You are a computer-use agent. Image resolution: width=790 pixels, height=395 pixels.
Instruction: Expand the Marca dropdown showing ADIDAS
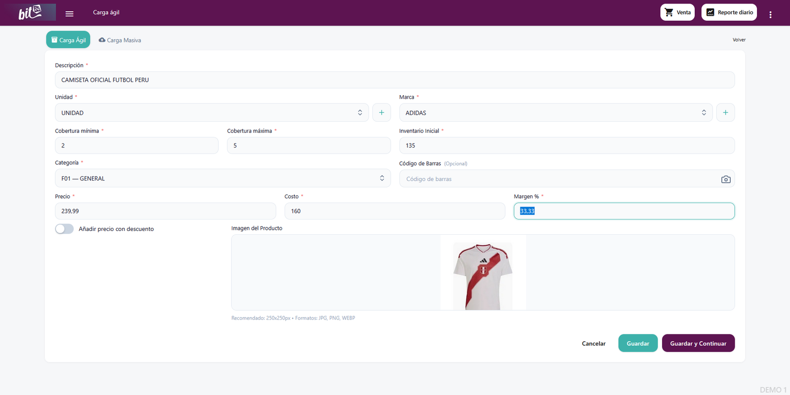pos(555,113)
